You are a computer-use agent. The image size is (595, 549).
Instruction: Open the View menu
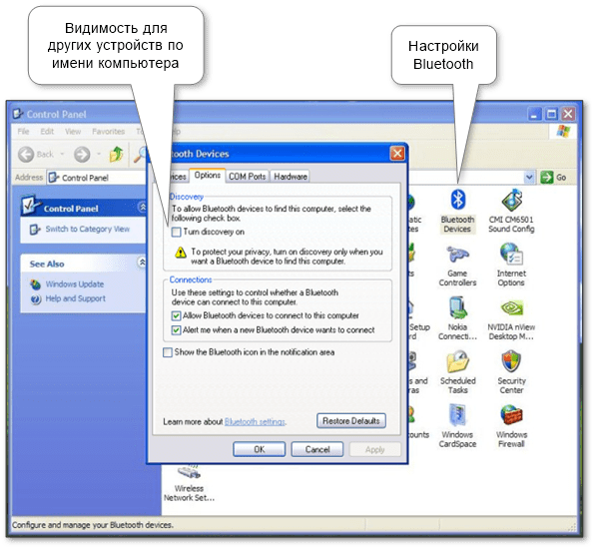[73, 132]
